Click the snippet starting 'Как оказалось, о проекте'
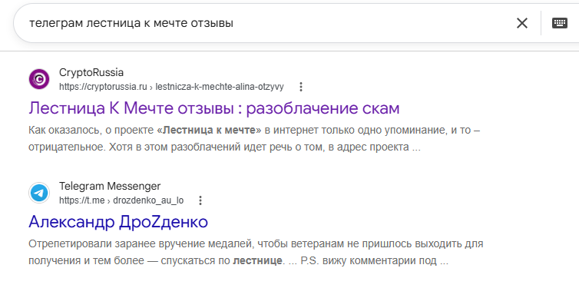 click(254, 138)
